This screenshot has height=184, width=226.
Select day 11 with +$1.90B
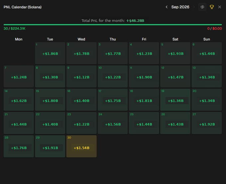[x=144, y=77]
